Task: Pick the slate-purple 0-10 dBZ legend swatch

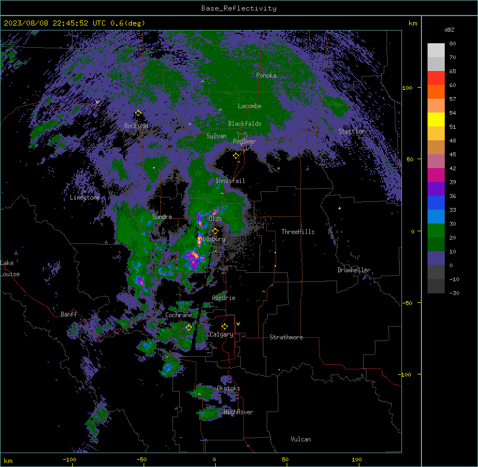Action: (436, 258)
